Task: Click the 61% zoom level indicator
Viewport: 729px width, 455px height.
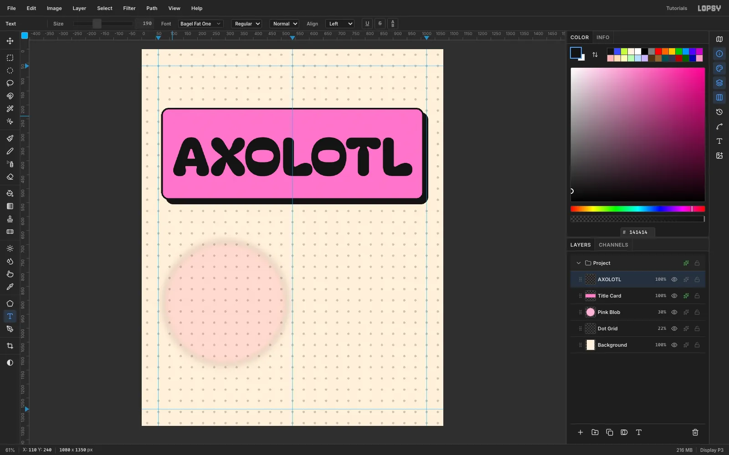Action: click(10, 450)
